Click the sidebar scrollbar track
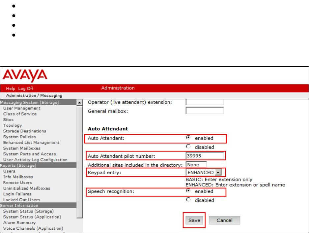Image resolution: width=309 pixels, height=233 pixels. tap(79, 225)
